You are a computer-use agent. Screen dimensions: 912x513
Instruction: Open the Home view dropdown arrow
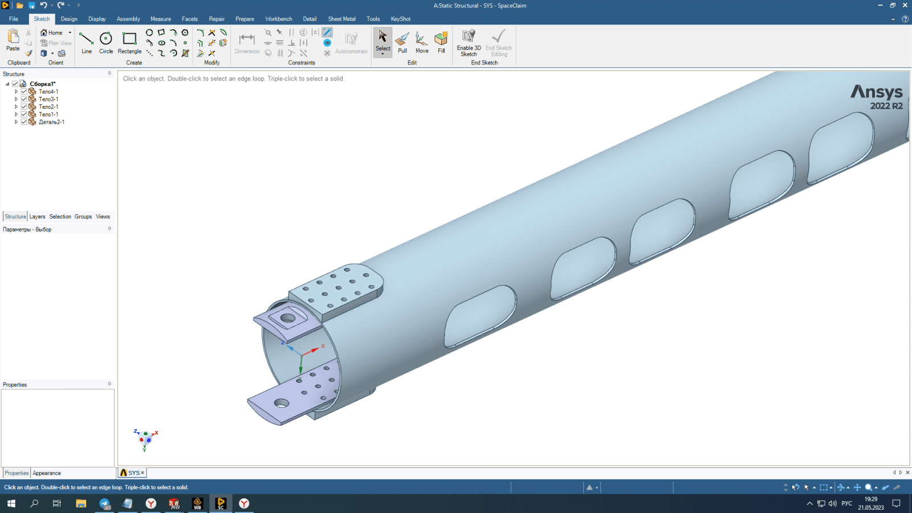[x=70, y=33]
